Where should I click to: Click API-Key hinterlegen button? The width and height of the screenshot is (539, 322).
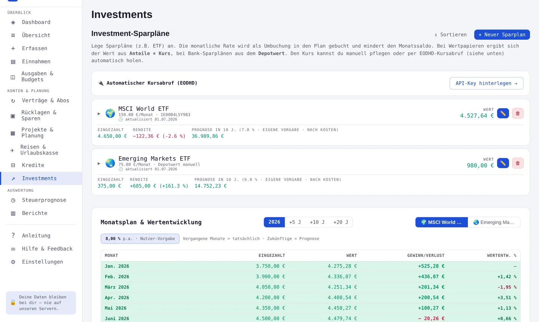(487, 83)
